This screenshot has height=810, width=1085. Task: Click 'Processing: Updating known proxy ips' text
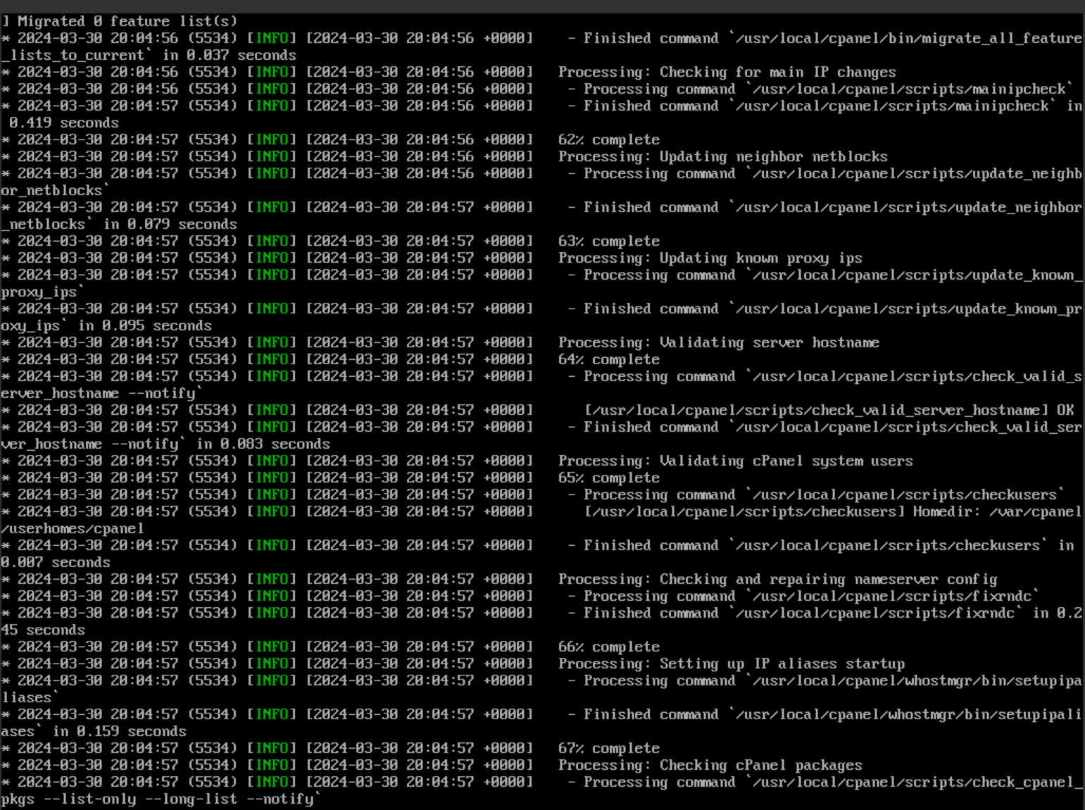710,258
